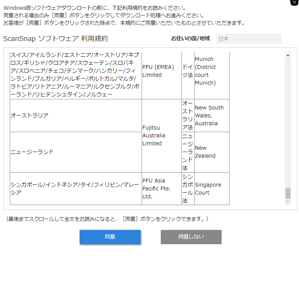Click the New South Wales, Australia cell
Viewport: 299px width, 292px height.
point(211,116)
